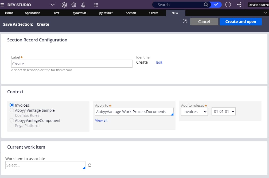The height and width of the screenshot is (178, 269).
Task: Click the Edit identifier link
Action: (x=159, y=62)
